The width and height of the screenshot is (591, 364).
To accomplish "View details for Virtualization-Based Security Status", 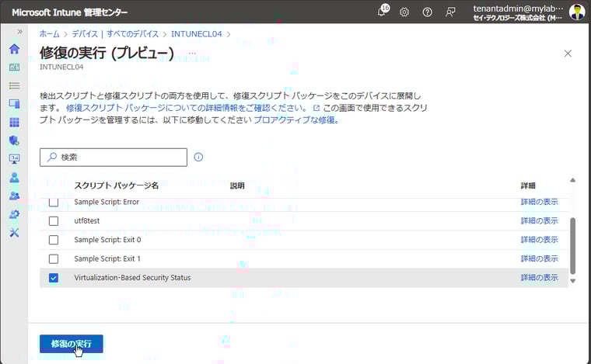I will (539, 278).
